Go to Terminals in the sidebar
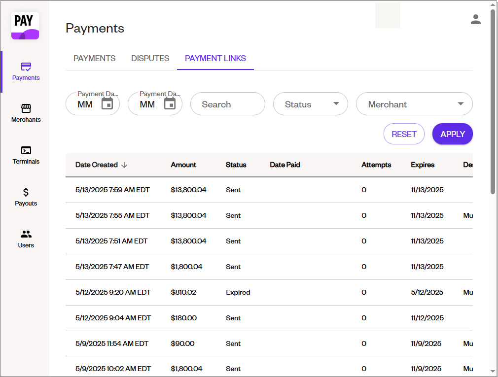This screenshot has height=377, width=498. pos(26,155)
